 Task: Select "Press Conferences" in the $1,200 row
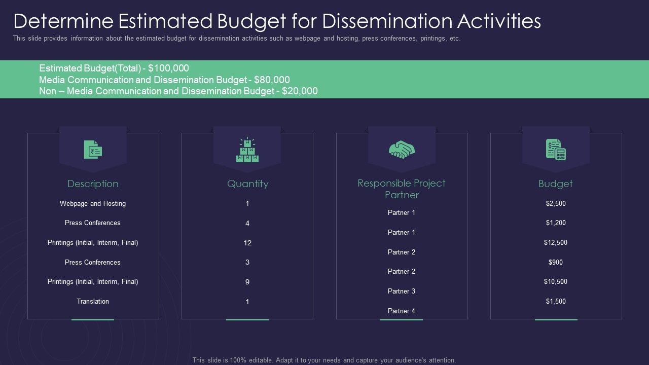pyautogui.click(x=93, y=223)
